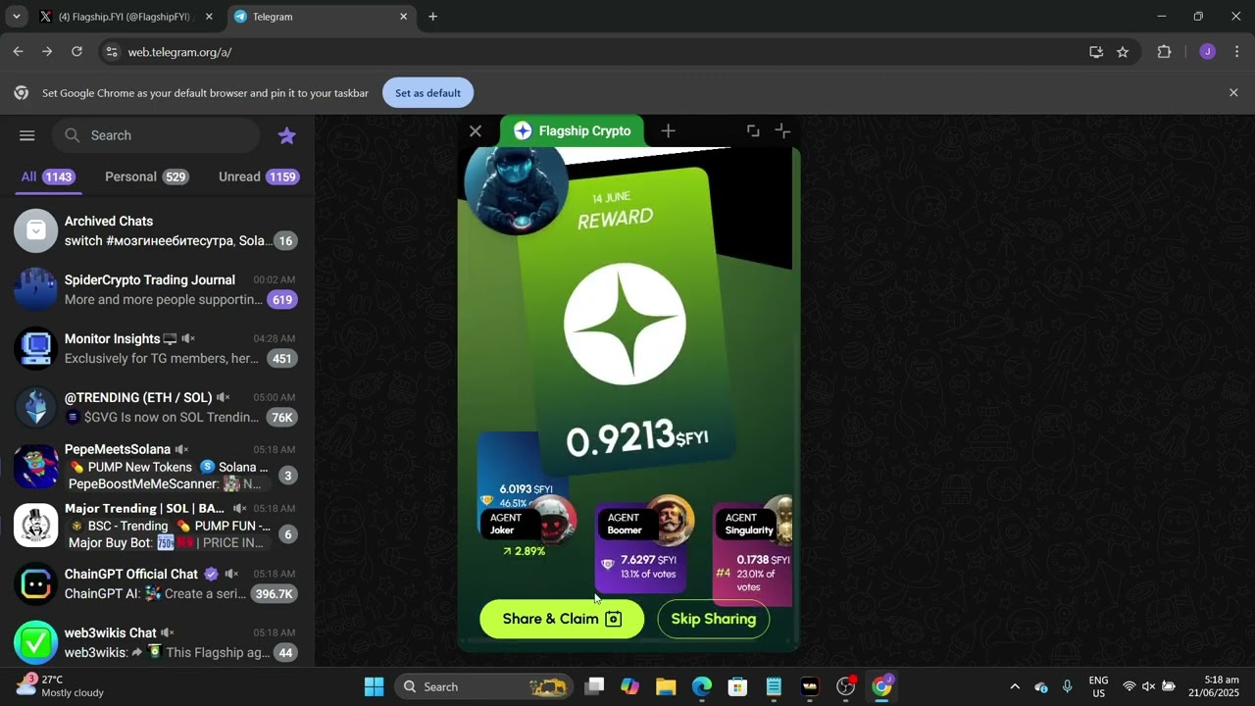Click the 0.9213 $FYI reward amount

click(x=637, y=438)
